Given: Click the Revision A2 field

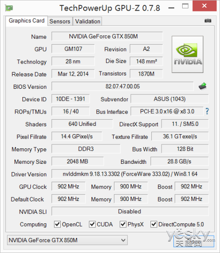Looking at the screenshot, I should 147,49.
